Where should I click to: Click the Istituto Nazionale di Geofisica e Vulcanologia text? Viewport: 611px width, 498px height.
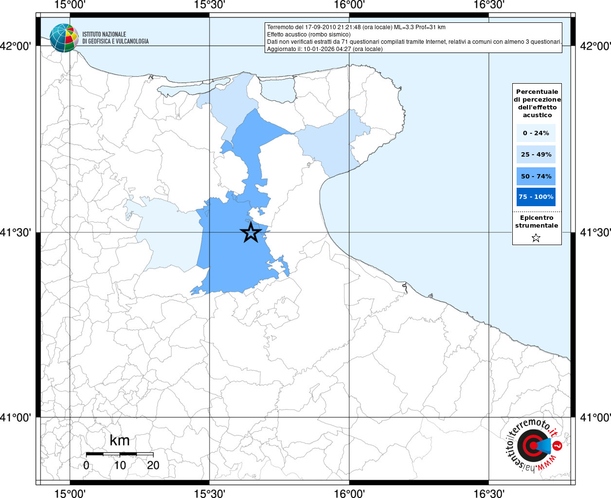115,38
